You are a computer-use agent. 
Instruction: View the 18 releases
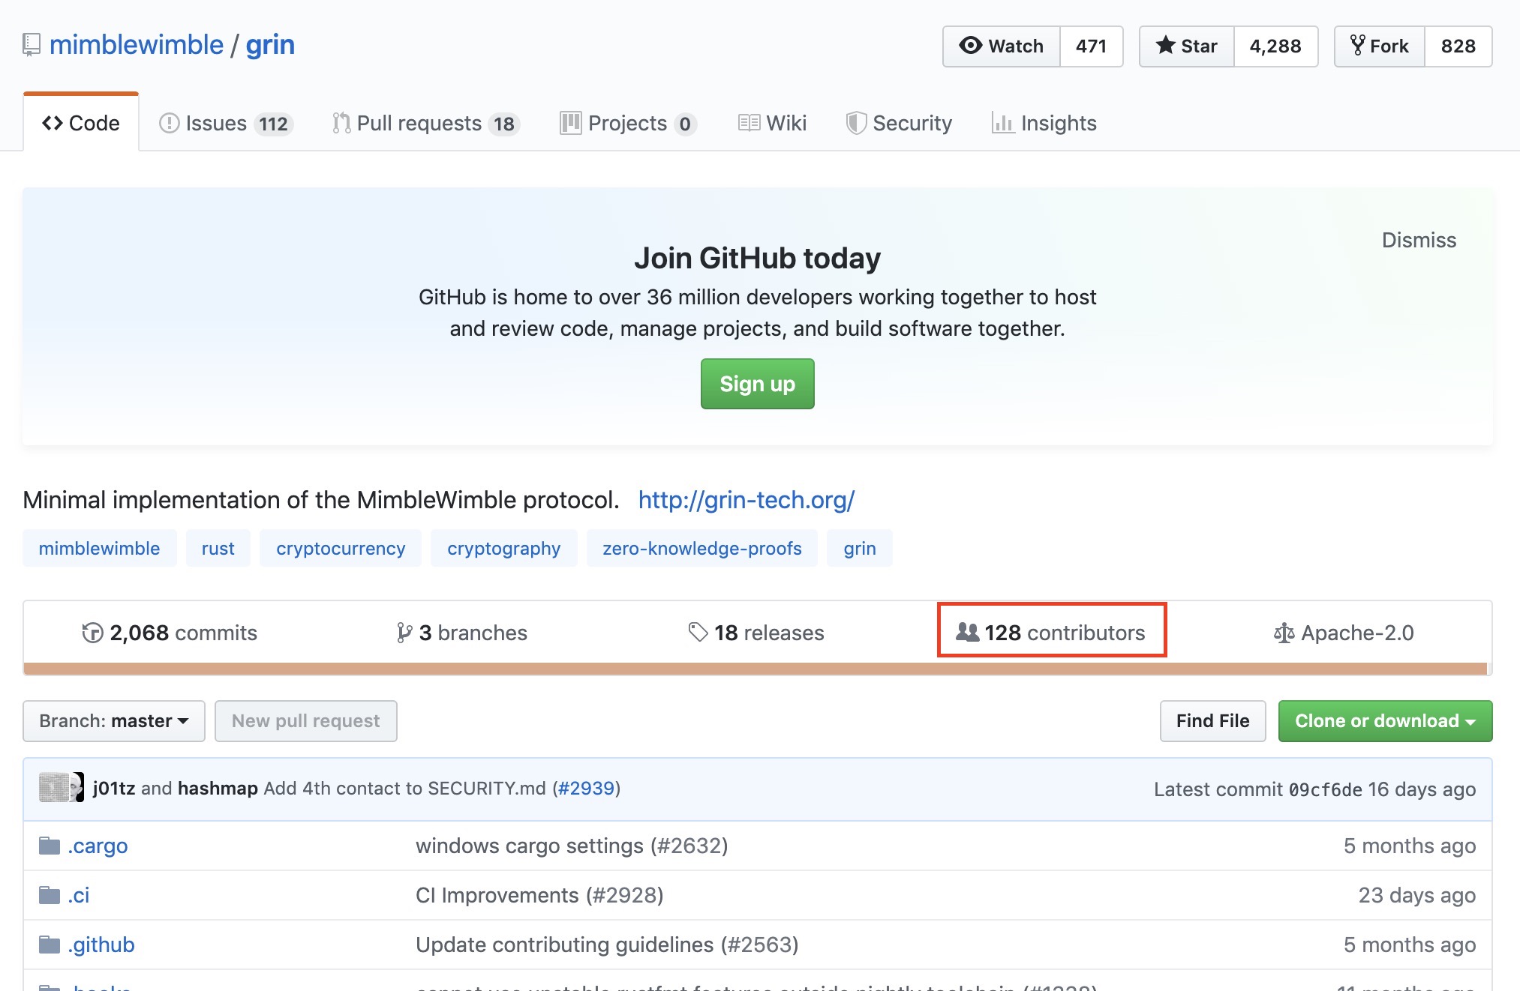coord(756,633)
